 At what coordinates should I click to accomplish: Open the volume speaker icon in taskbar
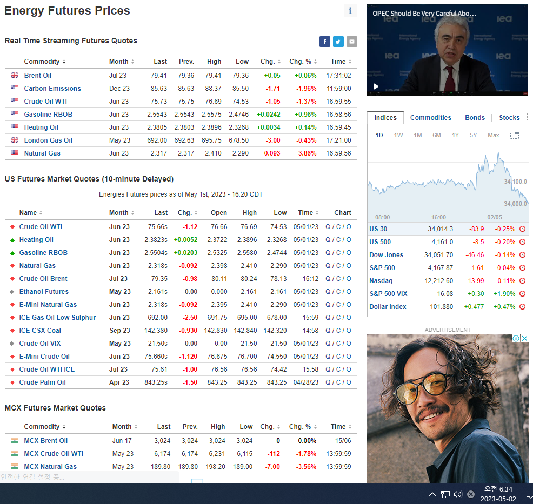(458, 494)
